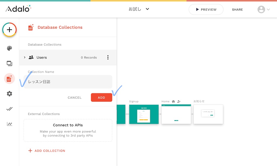Click the Adalo logo
This screenshot has height=166, width=277.
18,9
